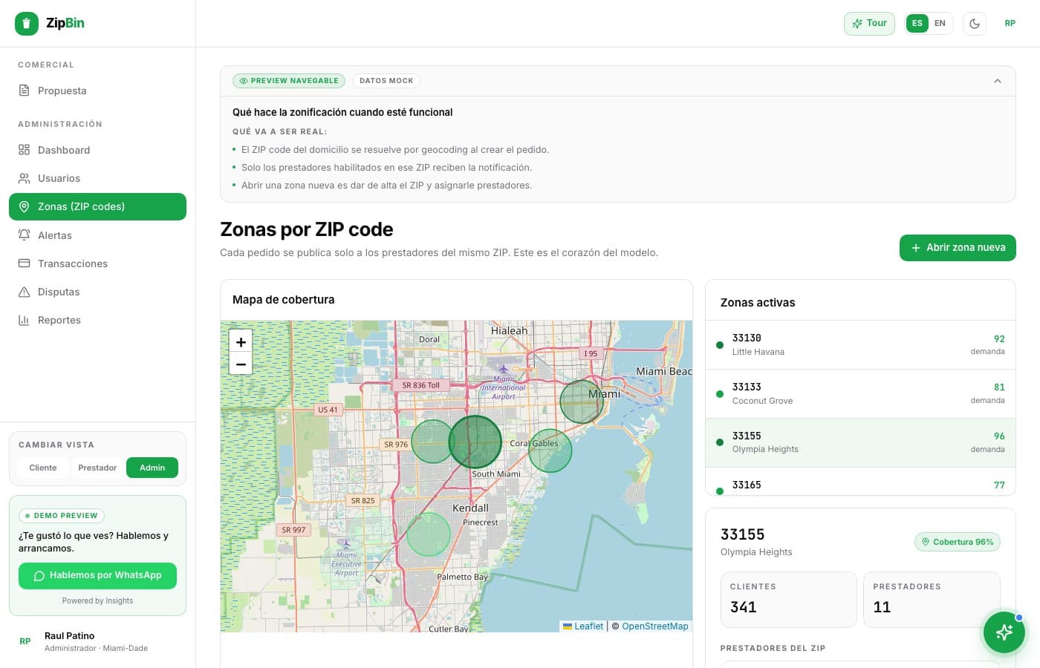Switch language to ES
Image resolution: width=1040 pixels, height=668 pixels.
917,23
